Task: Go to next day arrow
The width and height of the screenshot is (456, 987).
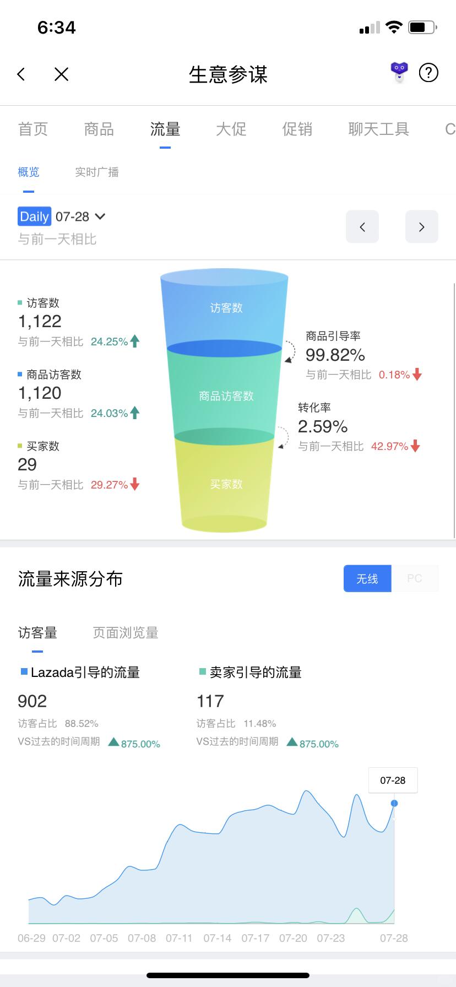Action: click(422, 226)
